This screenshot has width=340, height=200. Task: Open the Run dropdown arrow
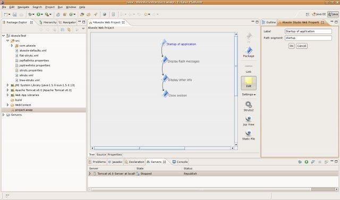click(x=41, y=14)
